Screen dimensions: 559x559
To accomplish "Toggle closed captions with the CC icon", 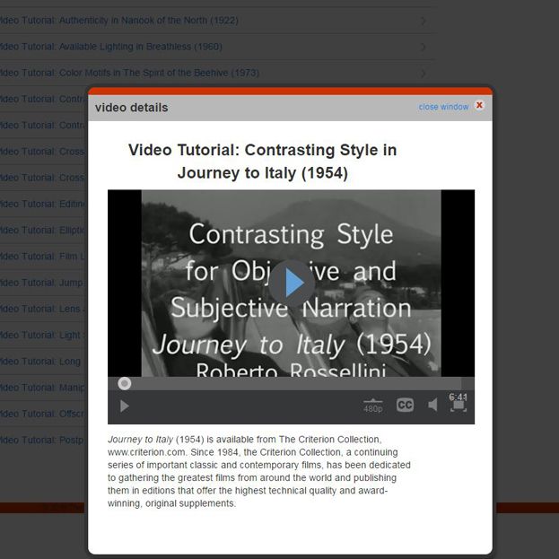I will click(x=405, y=405).
